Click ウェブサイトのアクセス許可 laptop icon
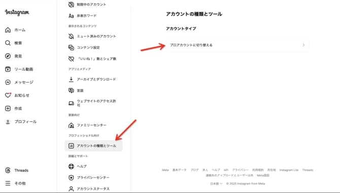Screen dimensions: 340x193 71,103
